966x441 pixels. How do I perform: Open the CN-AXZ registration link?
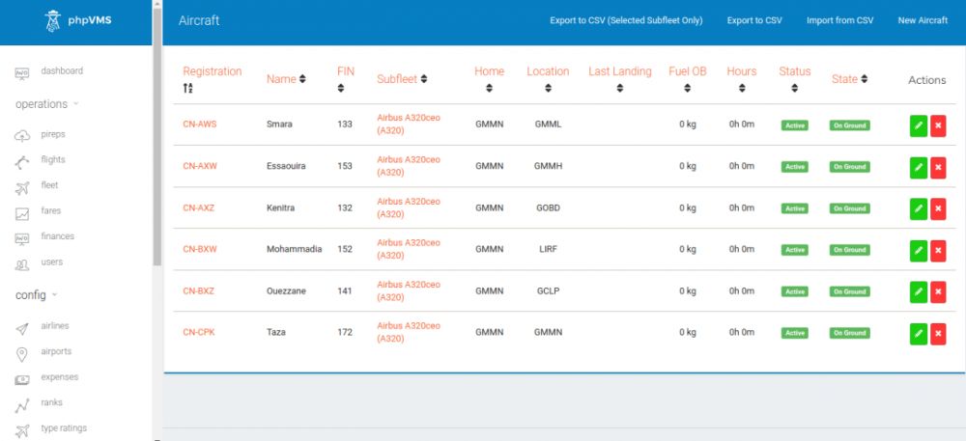(x=200, y=208)
